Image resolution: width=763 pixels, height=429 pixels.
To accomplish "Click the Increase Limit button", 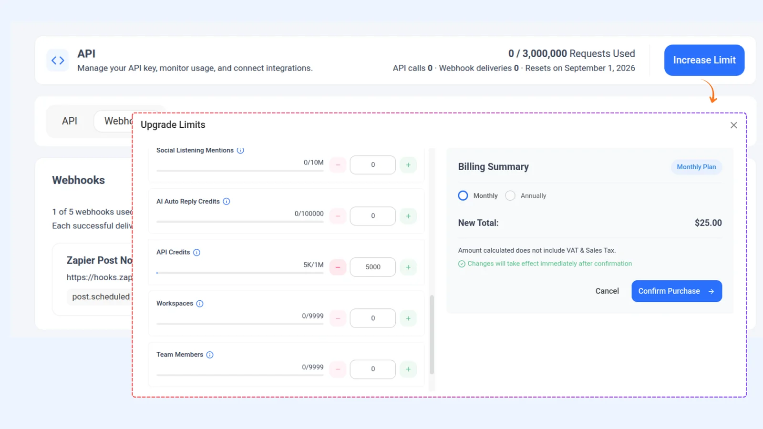I will pos(704,60).
